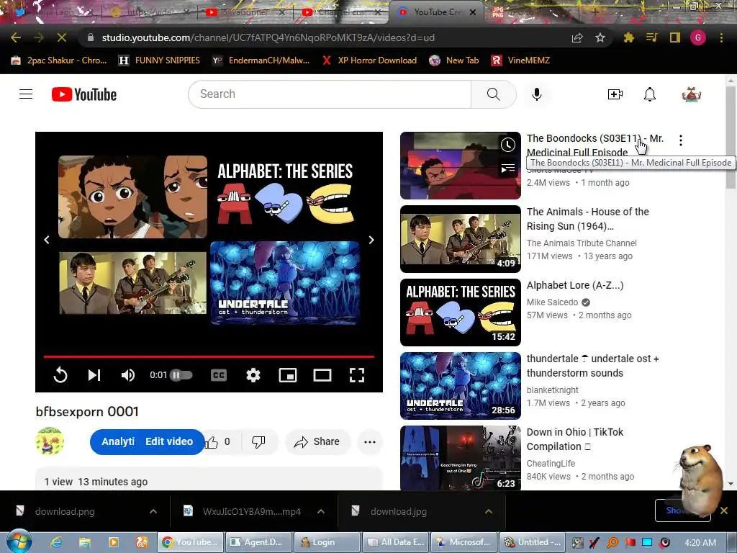Image resolution: width=737 pixels, height=553 pixels.
Task: Click the red video progress bar
Action: pyautogui.click(x=209, y=357)
